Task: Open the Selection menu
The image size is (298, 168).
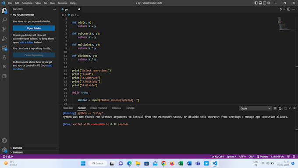Action: coord(27,3)
